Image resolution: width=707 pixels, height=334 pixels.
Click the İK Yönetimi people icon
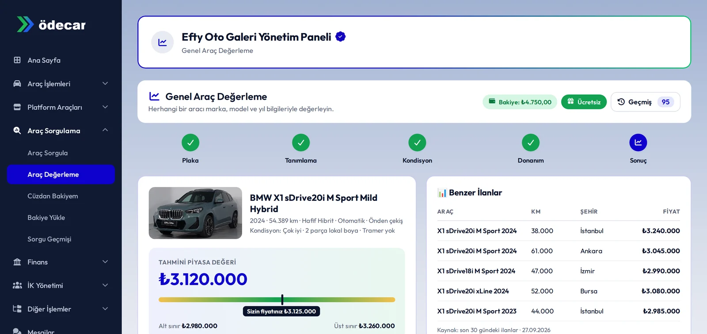pyautogui.click(x=17, y=285)
